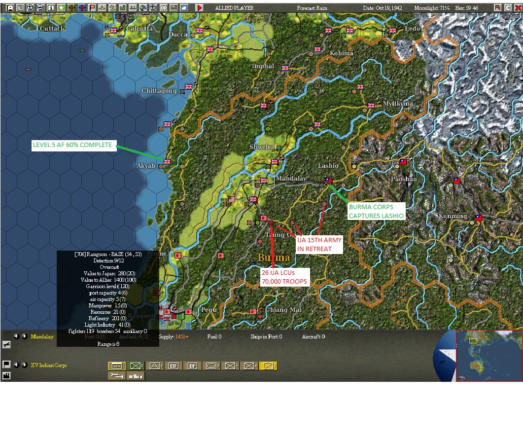
Task: Select the Calcutta base flag on map
Action: point(113,31)
